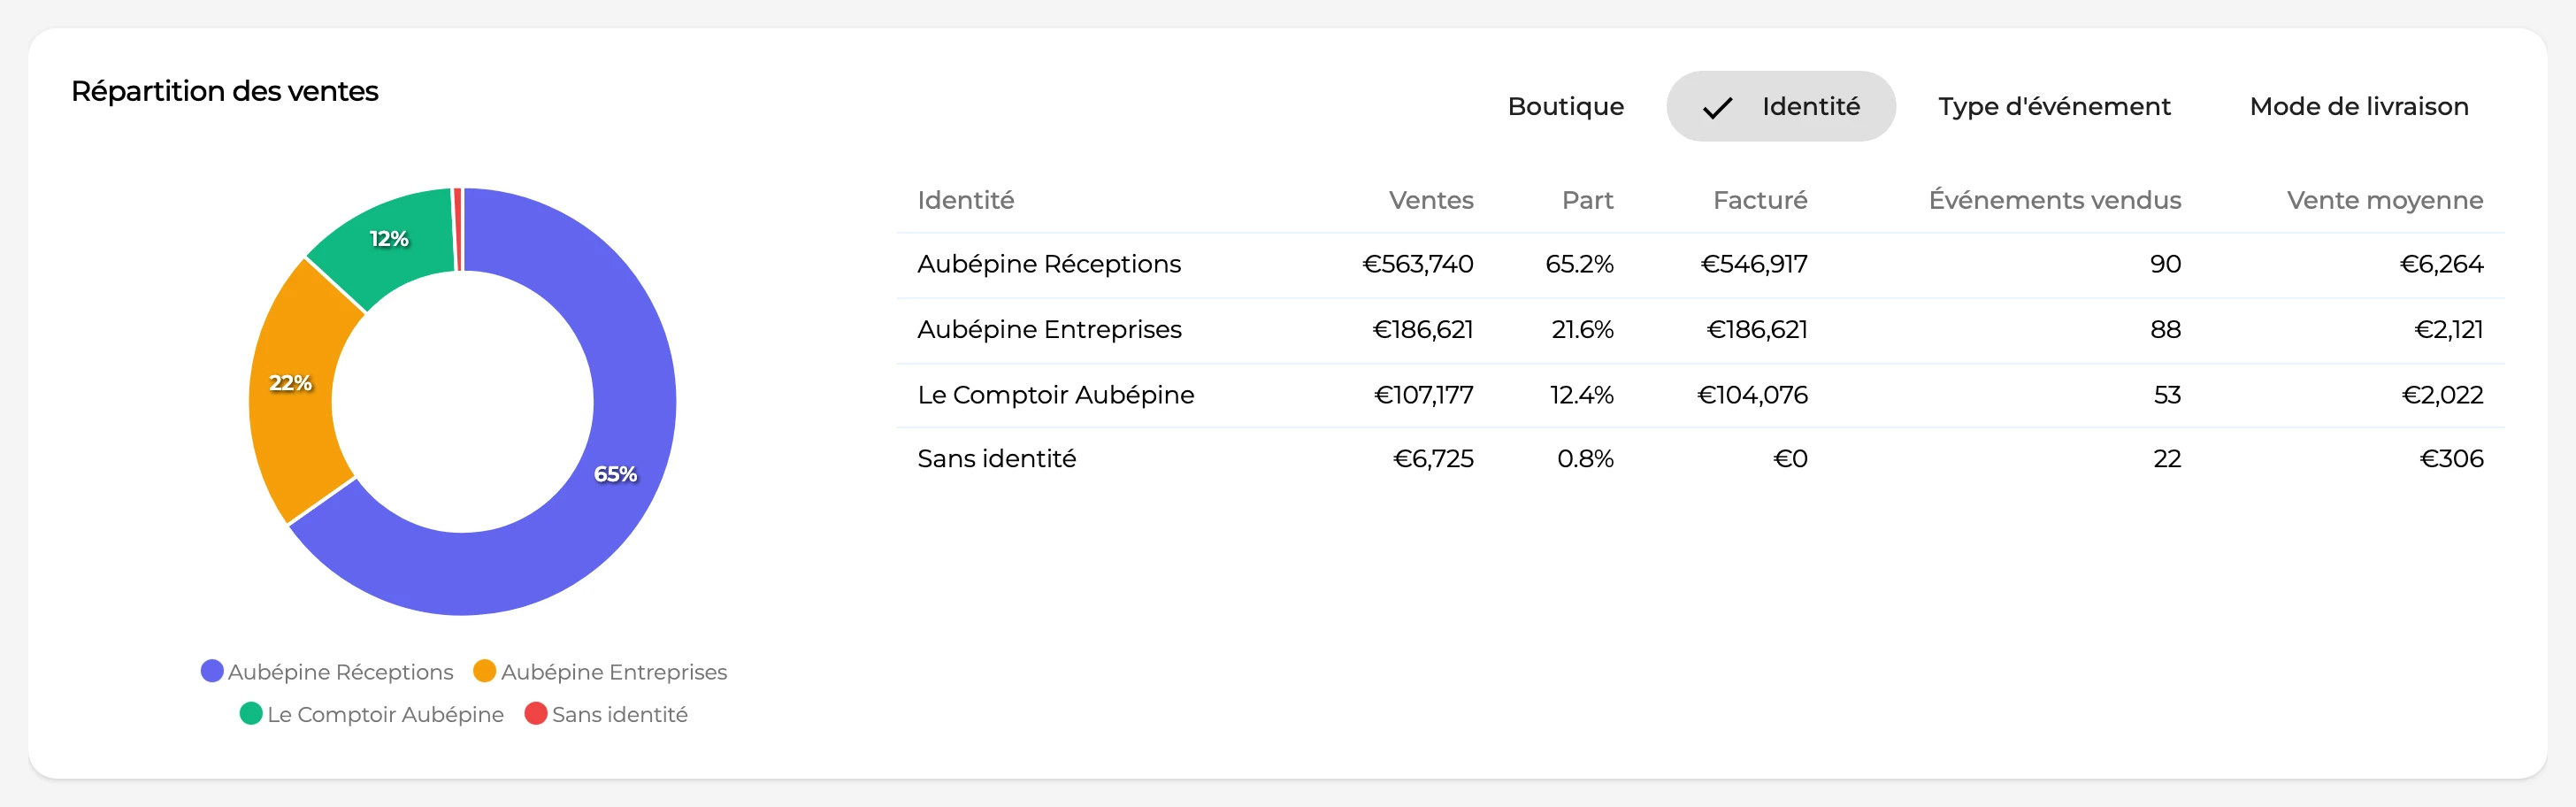The height and width of the screenshot is (807, 2576).
Task: Click the Vente moyenne column header
Action: [2385, 200]
